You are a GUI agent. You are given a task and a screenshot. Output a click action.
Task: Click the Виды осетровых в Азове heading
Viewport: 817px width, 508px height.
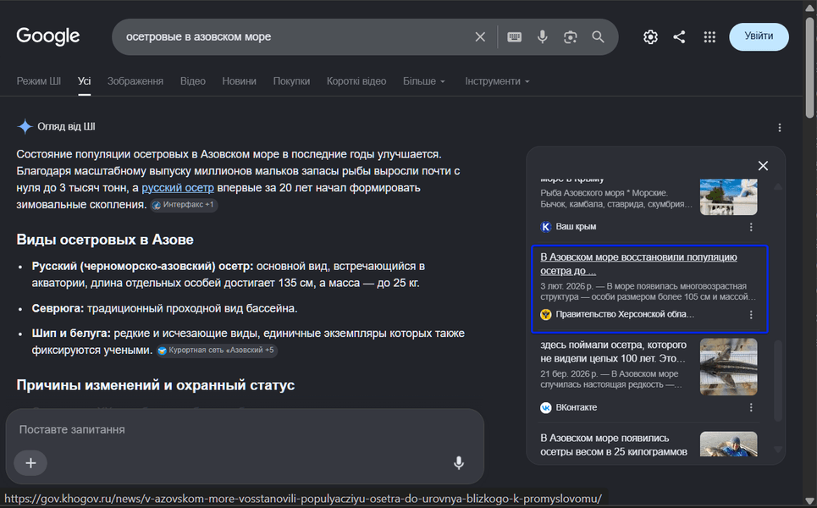(x=105, y=240)
